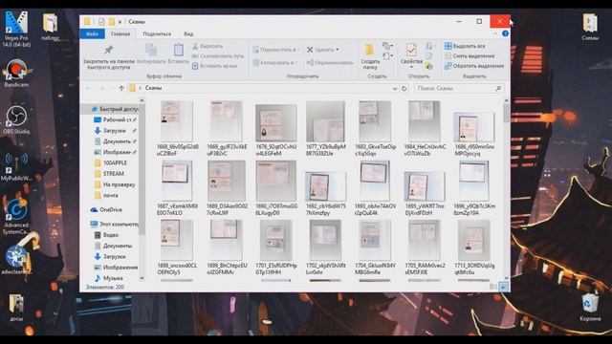Open the Корзина recycle bin icon

590,307
